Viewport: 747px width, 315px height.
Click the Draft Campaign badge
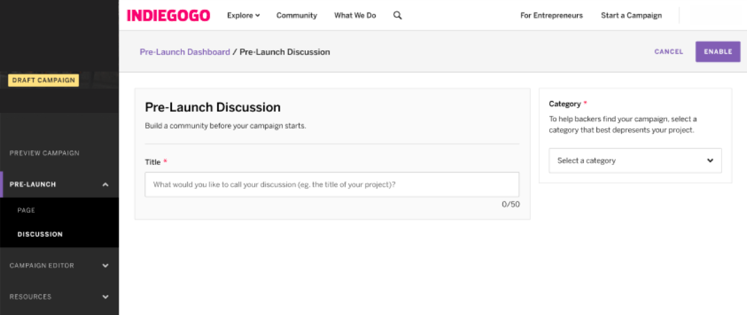pos(43,80)
